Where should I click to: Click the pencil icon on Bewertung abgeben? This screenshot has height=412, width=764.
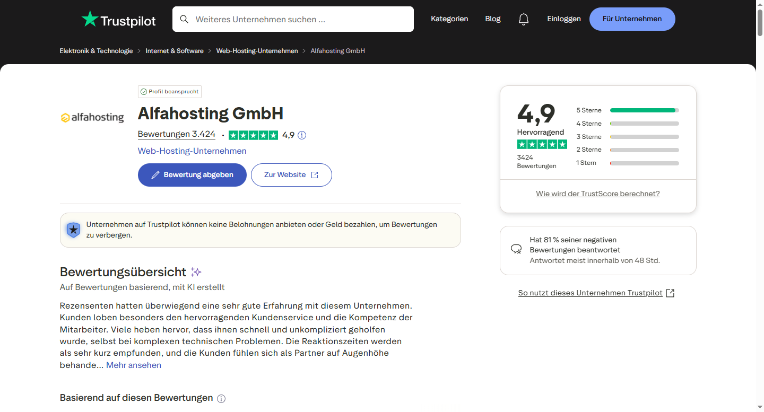[x=156, y=174]
